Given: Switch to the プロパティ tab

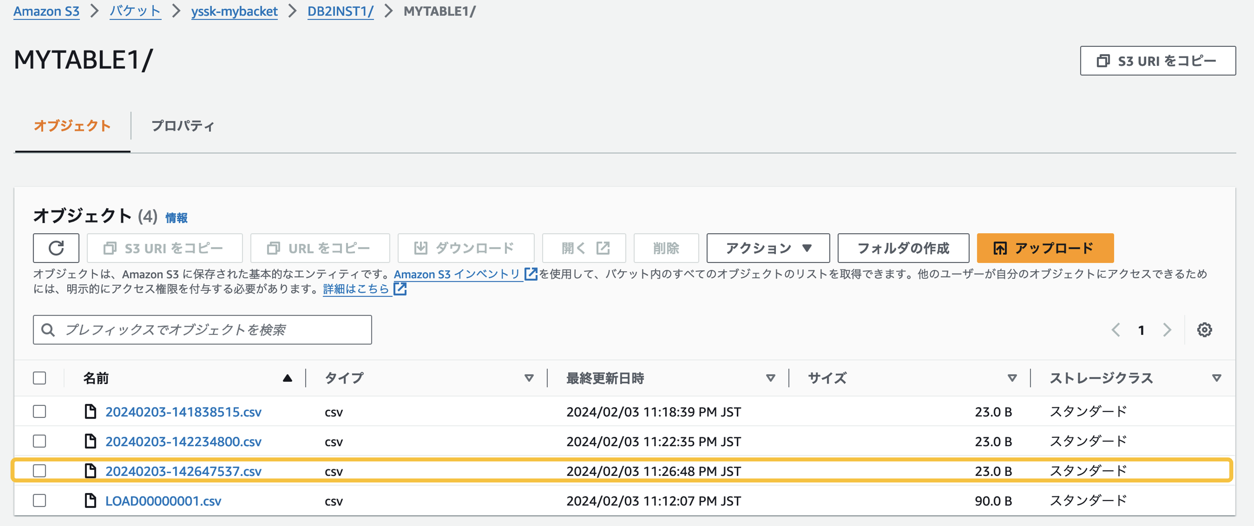Looking at the screenshot, I should tap(183, 126).
